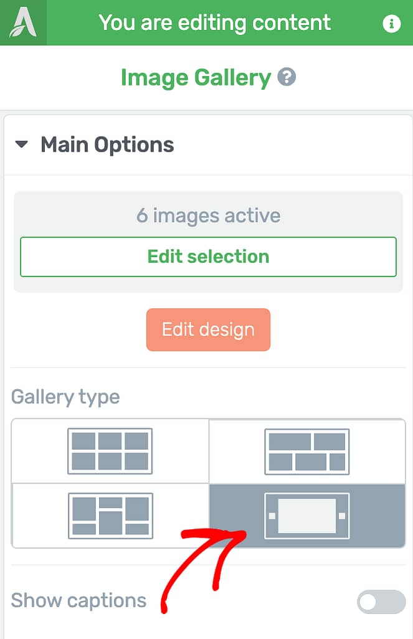Viewport: 413px width, 639px height.
Task: Open Edit design for the gallery
Action: pos(208,329)
